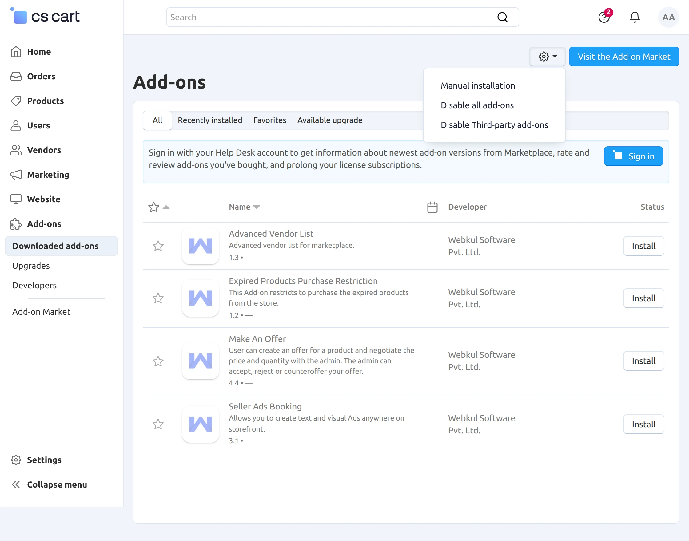The image size is (689, 541).
Task: Open the help center icon with badge
Action: pos(604,17)
